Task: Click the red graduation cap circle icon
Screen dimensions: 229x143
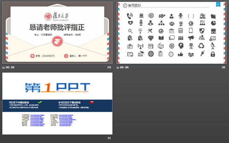Action: point(57,41)
